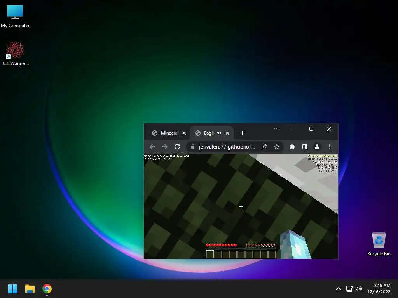Open the DataWagon desktop shortcut
Screen dimensions: 398x298
pos(15,54)
